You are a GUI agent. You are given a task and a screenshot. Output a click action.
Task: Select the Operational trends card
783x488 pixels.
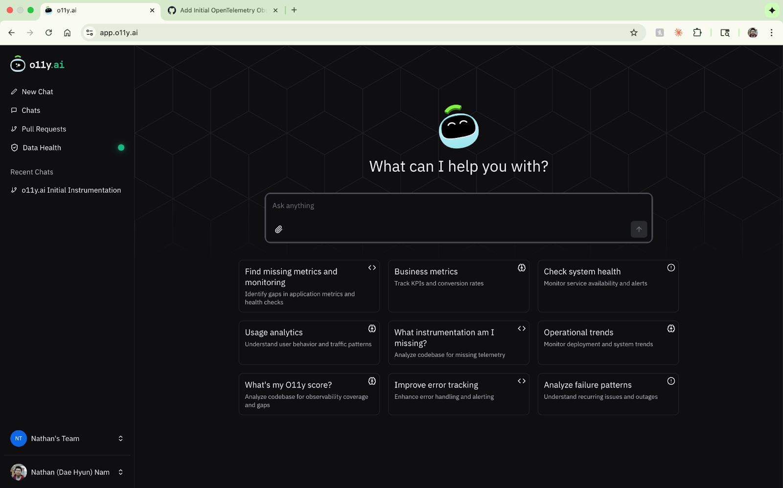click(608, 343)
